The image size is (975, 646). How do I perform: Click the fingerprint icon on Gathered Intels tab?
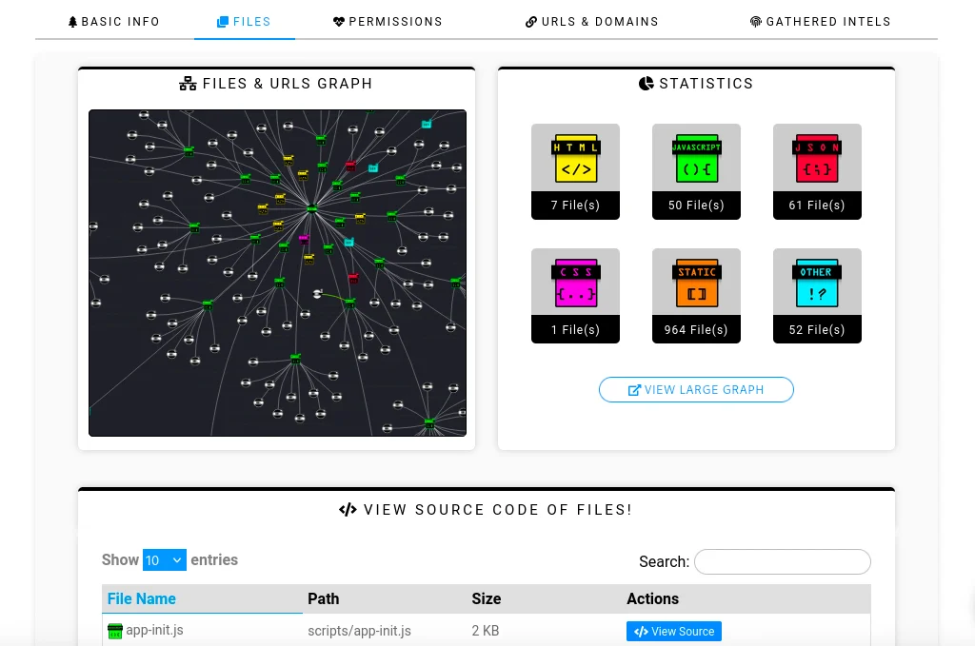tap(755, 22)
